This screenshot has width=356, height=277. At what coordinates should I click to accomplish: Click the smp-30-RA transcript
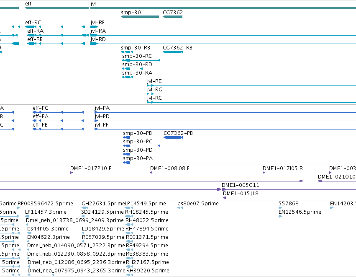[128, 77]
